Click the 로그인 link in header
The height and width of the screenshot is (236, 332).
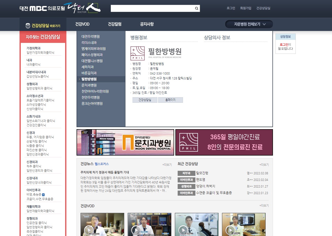pyautogui.click(x=231, y=8)
